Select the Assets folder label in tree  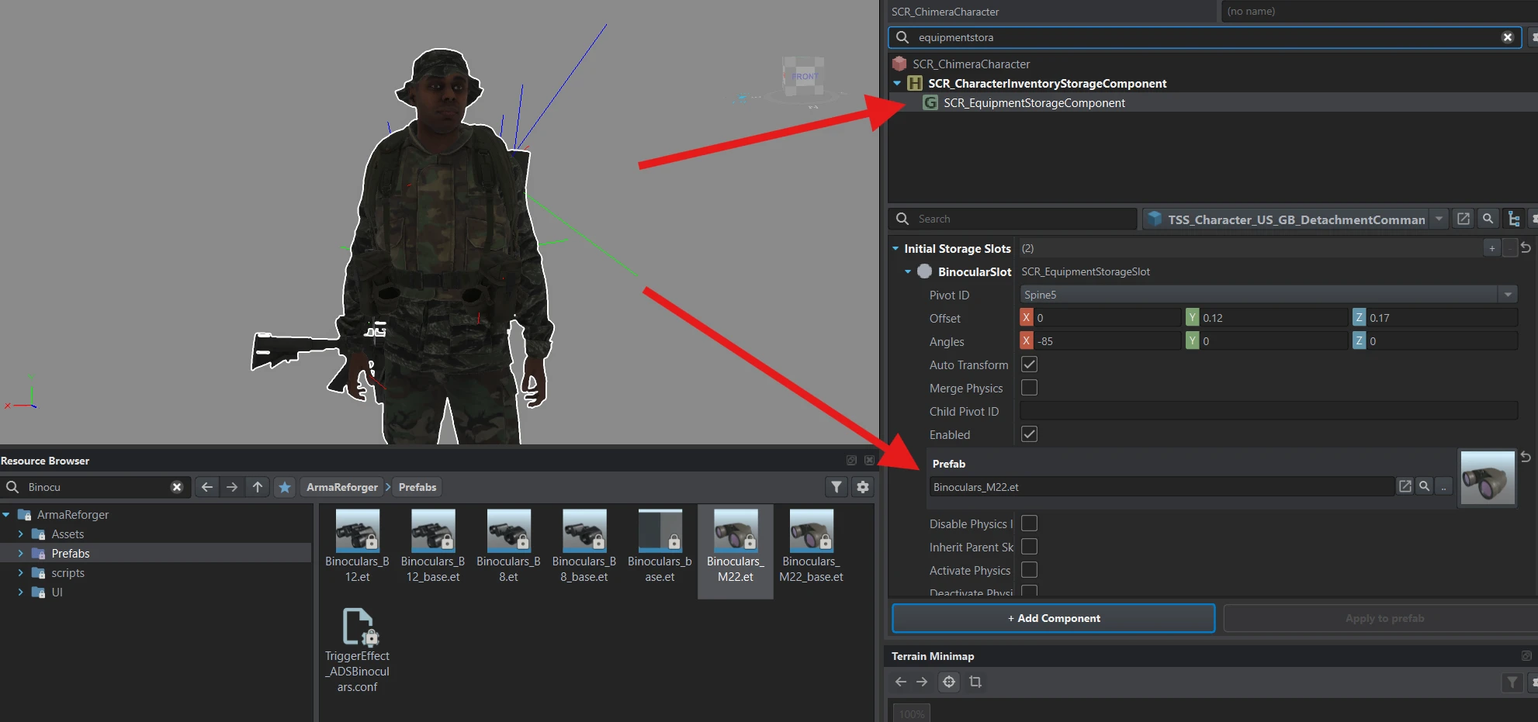[68, 534]
